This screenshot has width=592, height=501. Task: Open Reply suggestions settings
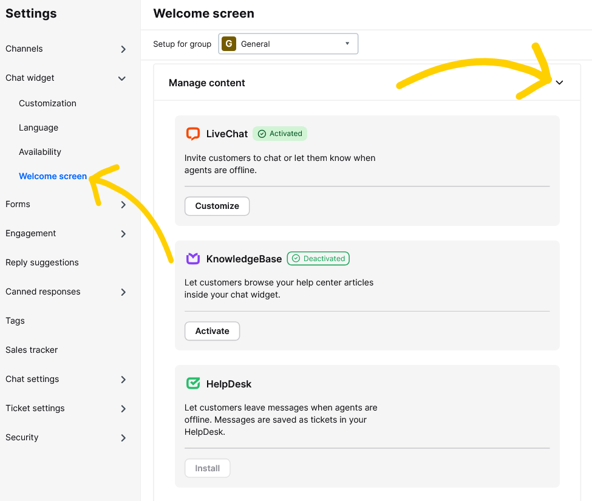[42, 262]
